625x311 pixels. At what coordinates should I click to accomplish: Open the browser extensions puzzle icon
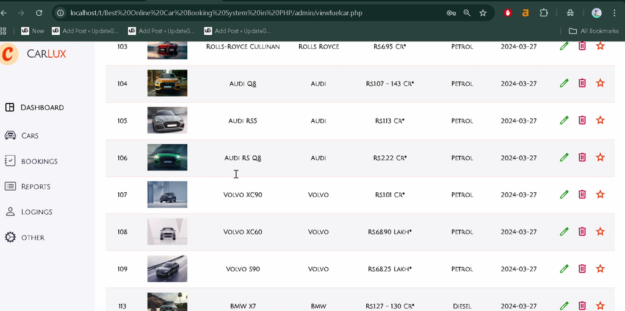[x=544, y=13]
